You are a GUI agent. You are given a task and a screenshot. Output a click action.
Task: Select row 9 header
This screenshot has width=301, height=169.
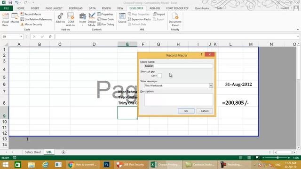coord(4,113)
